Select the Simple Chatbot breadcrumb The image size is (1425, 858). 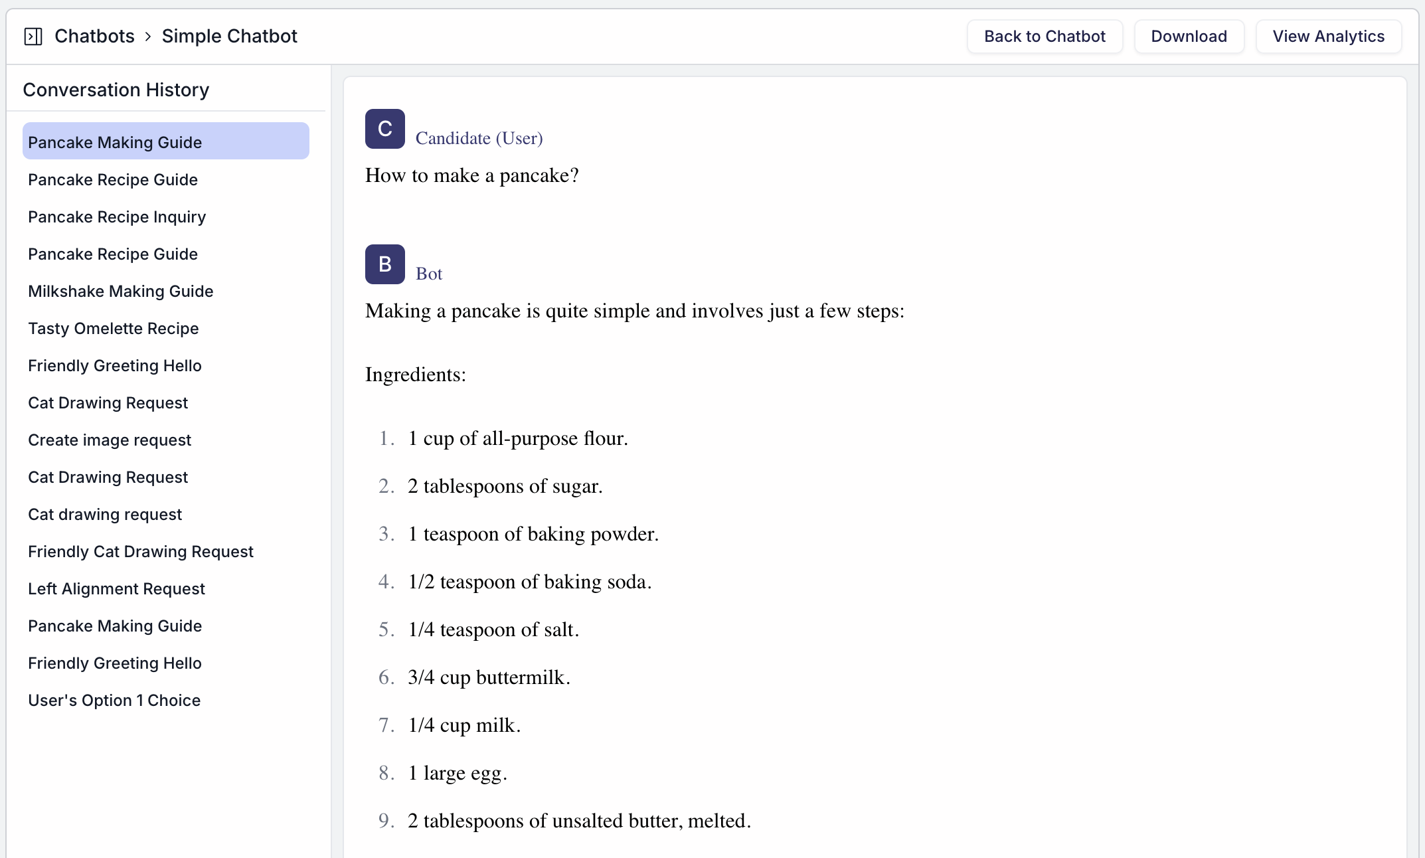pyautogui.click(x=228, y=36)
